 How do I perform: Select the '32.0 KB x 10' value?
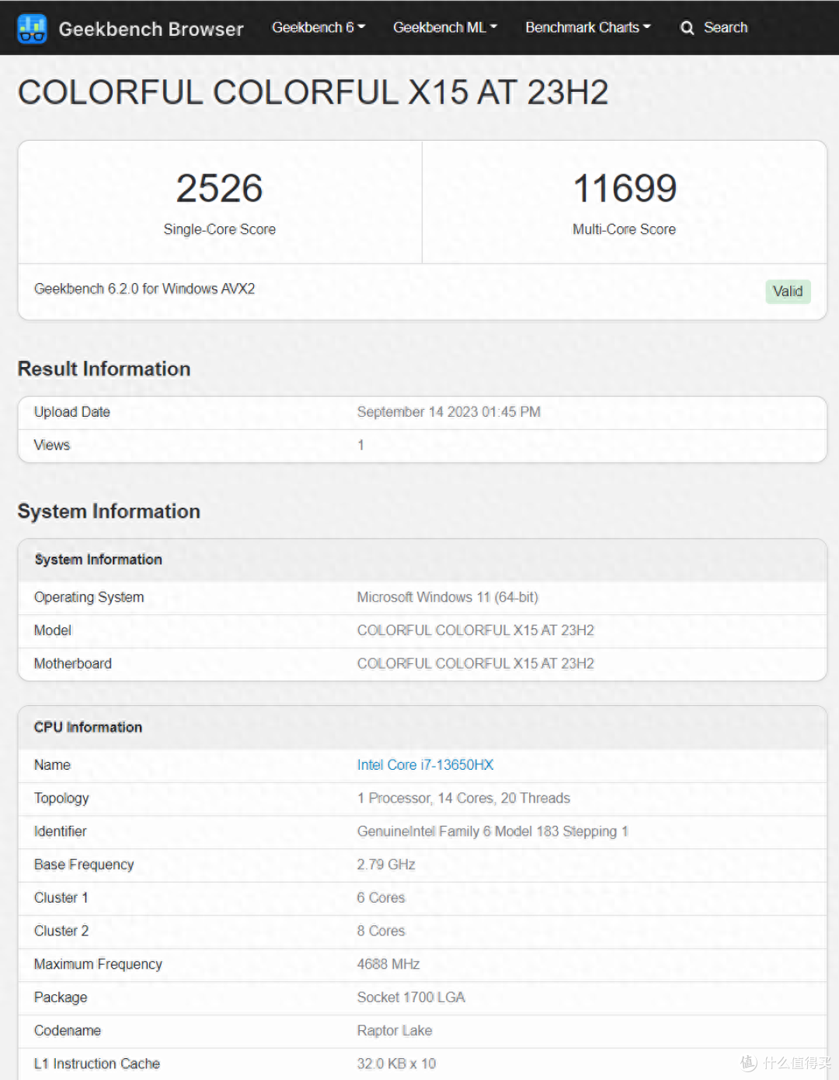(396, 1064)
